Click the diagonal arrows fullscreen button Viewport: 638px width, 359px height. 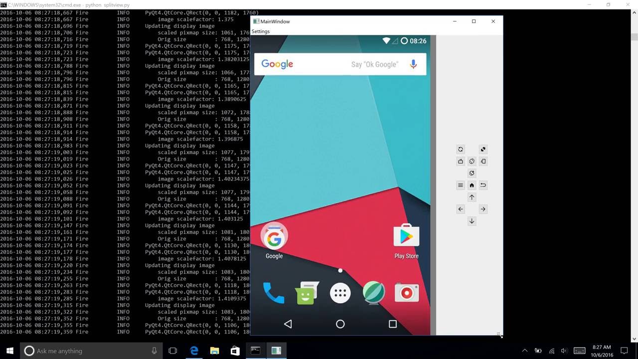483,149
